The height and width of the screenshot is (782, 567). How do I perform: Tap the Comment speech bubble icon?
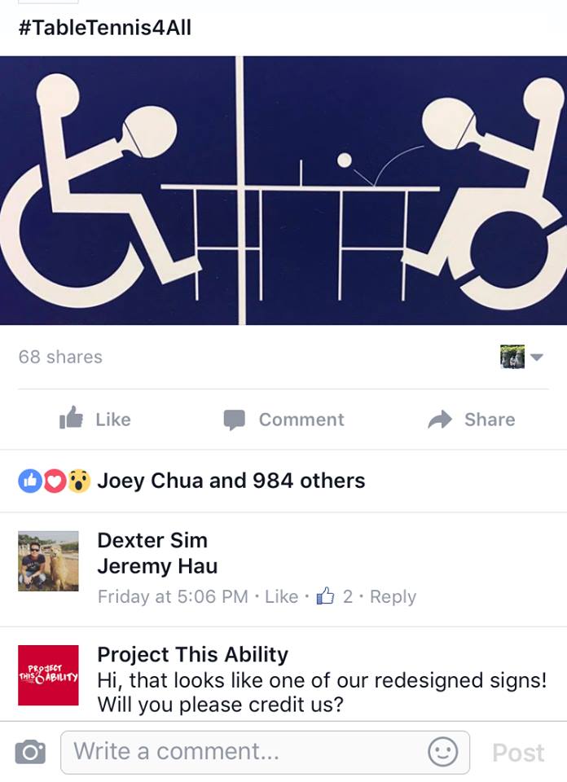(235, 420)
